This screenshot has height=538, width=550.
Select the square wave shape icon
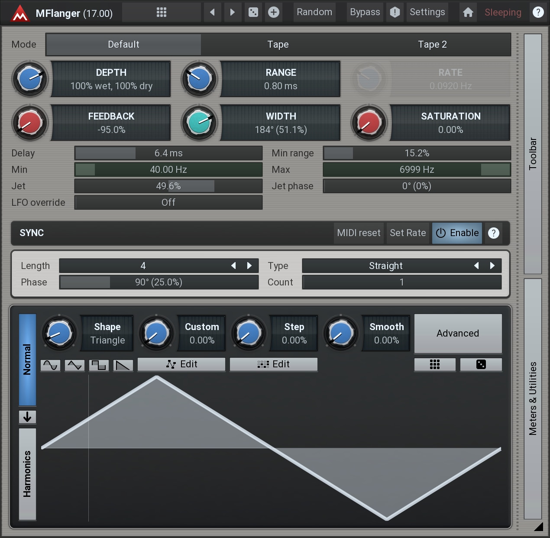coord(99,365)
